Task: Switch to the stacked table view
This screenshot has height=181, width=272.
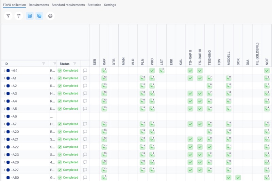Action: [x=39, y=16]
